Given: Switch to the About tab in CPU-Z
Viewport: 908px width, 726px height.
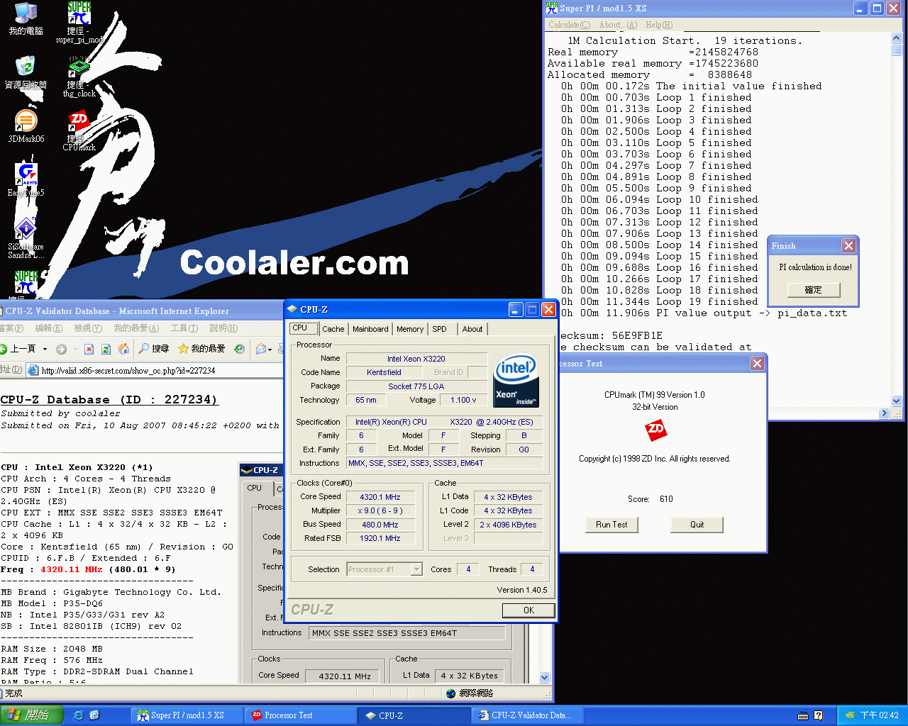Looking at the screenshot, I should (472, 329).
